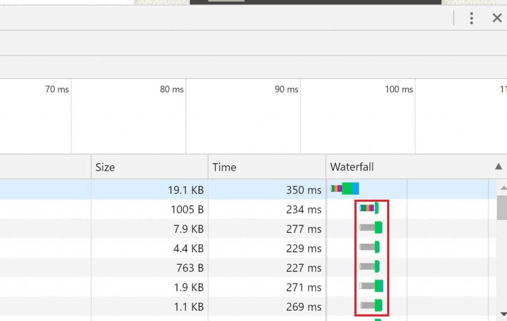The height and width of the screenshot is (321, 507).
Task: Close the DevTools panel
Action: [497, 18]
